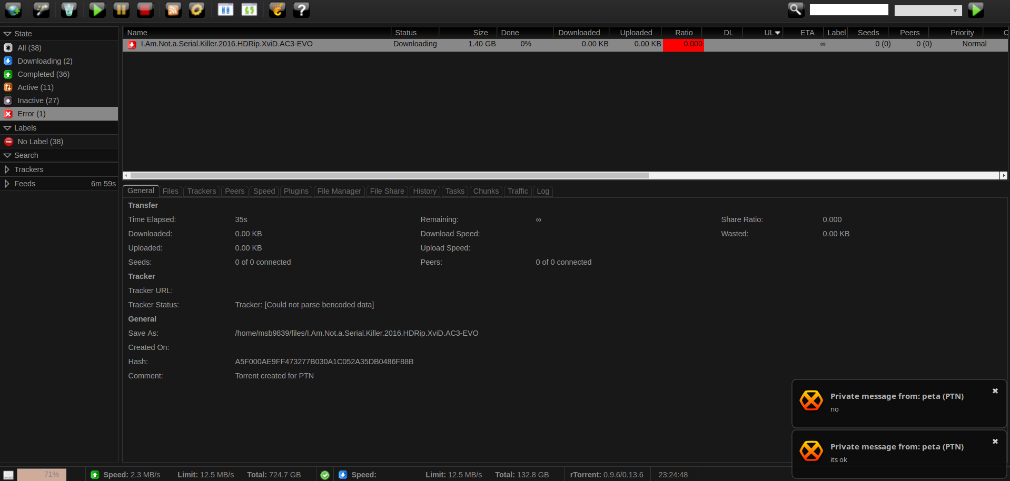The width and height of the screenshot is (1010, 481).
Task: Collapse the State section
Action: point(7,34)
